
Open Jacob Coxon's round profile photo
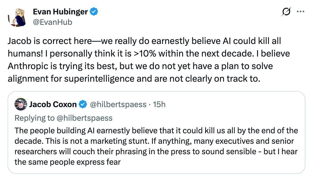tap(21, 104)
